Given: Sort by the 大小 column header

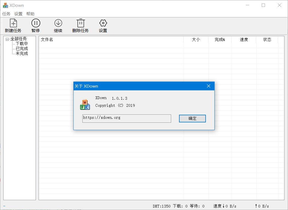Looking at the screenshot, I should (x=196, y=39).
